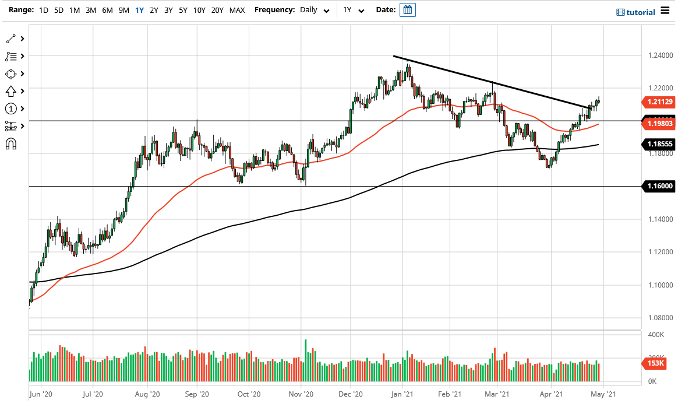Open the Frequency dropdown showing Daily
678x410 pixels.
(x=313, y=10)
